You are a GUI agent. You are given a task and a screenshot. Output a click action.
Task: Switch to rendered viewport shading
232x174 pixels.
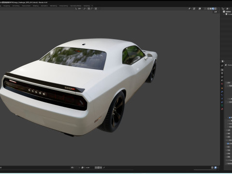point(216,9)
